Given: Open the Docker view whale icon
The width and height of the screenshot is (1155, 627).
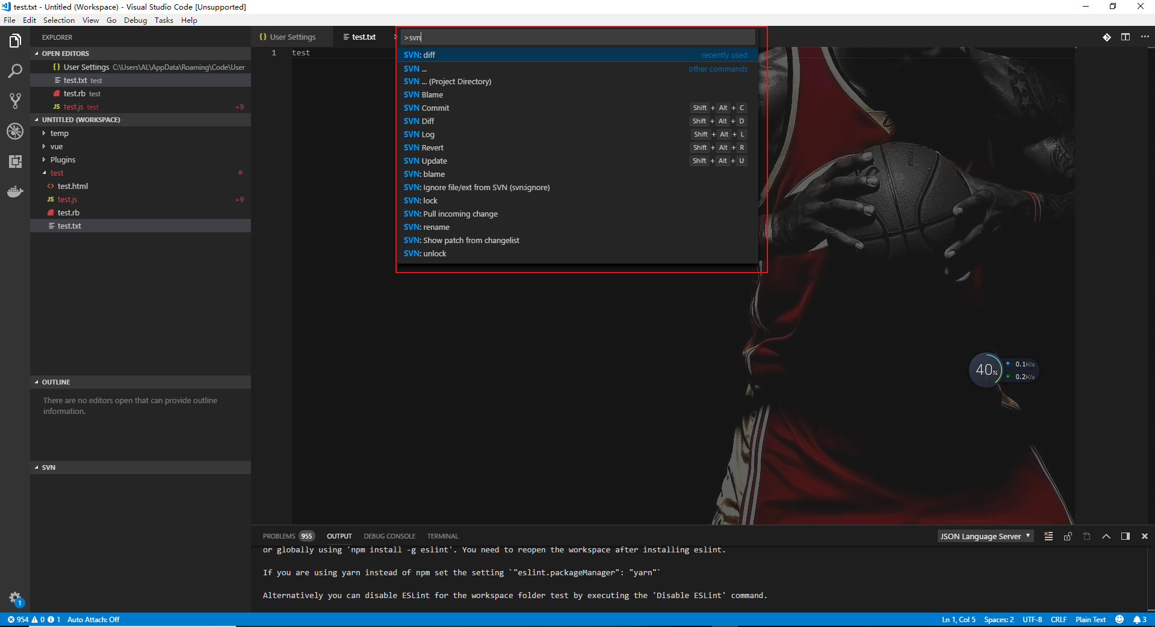Looking at the screenshot, I should click(x=15, y=192).
